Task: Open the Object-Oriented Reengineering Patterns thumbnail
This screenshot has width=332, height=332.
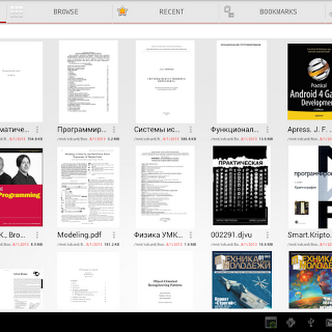Action: (x=165, y=281)
